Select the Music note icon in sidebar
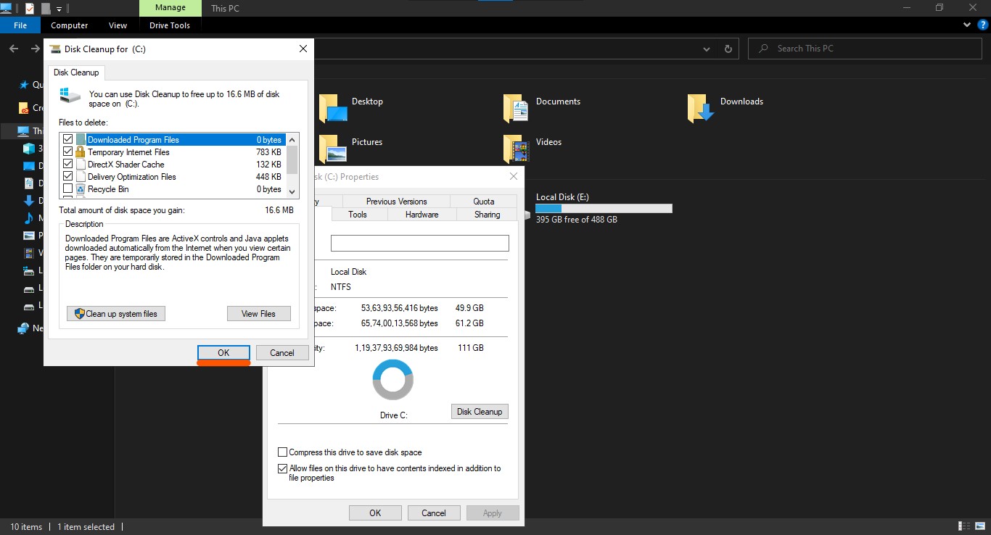The height and width of the screenshot is (535, 991). coord(29,217)
